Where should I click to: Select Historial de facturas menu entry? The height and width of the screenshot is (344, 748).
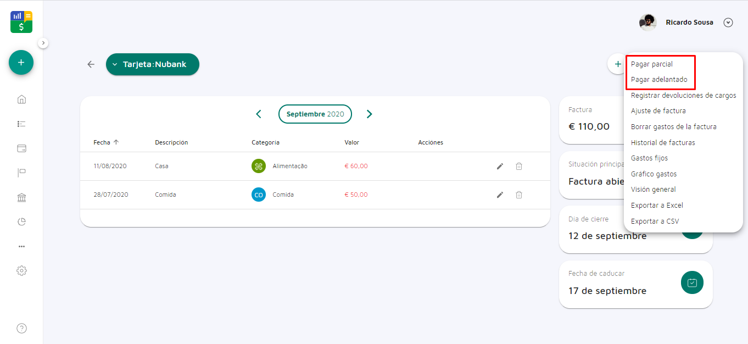pyautogui.click(x=663, y=143)
